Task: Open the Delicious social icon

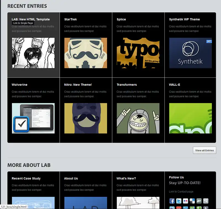Action: click(192, 201)
